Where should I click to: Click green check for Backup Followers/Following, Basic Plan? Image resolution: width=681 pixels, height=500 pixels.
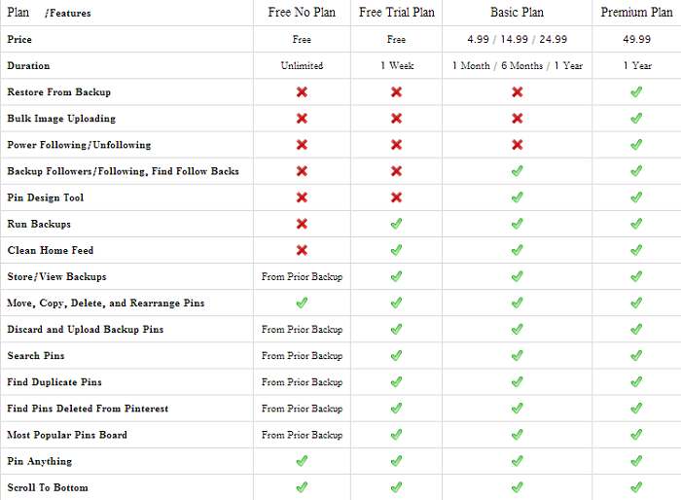[518, 171]
